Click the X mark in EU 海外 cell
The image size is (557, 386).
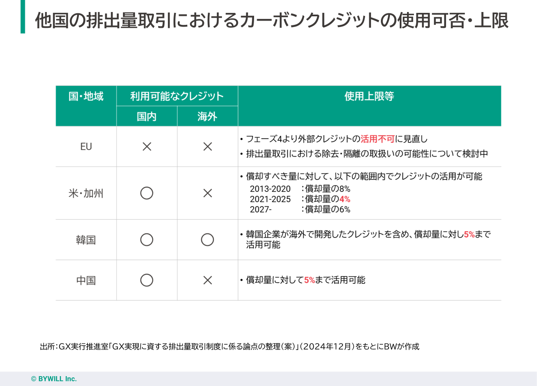point(207,147)
